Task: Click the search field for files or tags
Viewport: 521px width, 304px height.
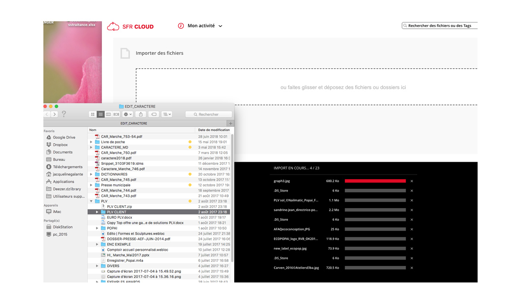Action: click(x=440, y=26)
